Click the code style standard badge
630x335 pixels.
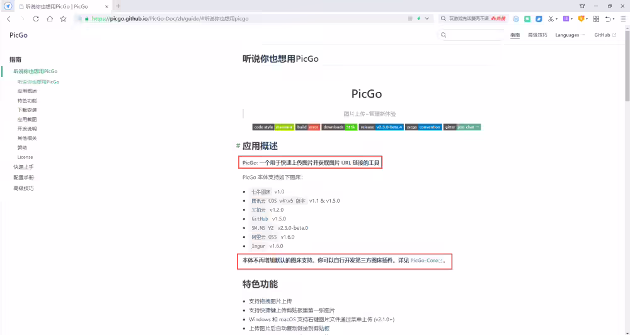pos(273,127)
